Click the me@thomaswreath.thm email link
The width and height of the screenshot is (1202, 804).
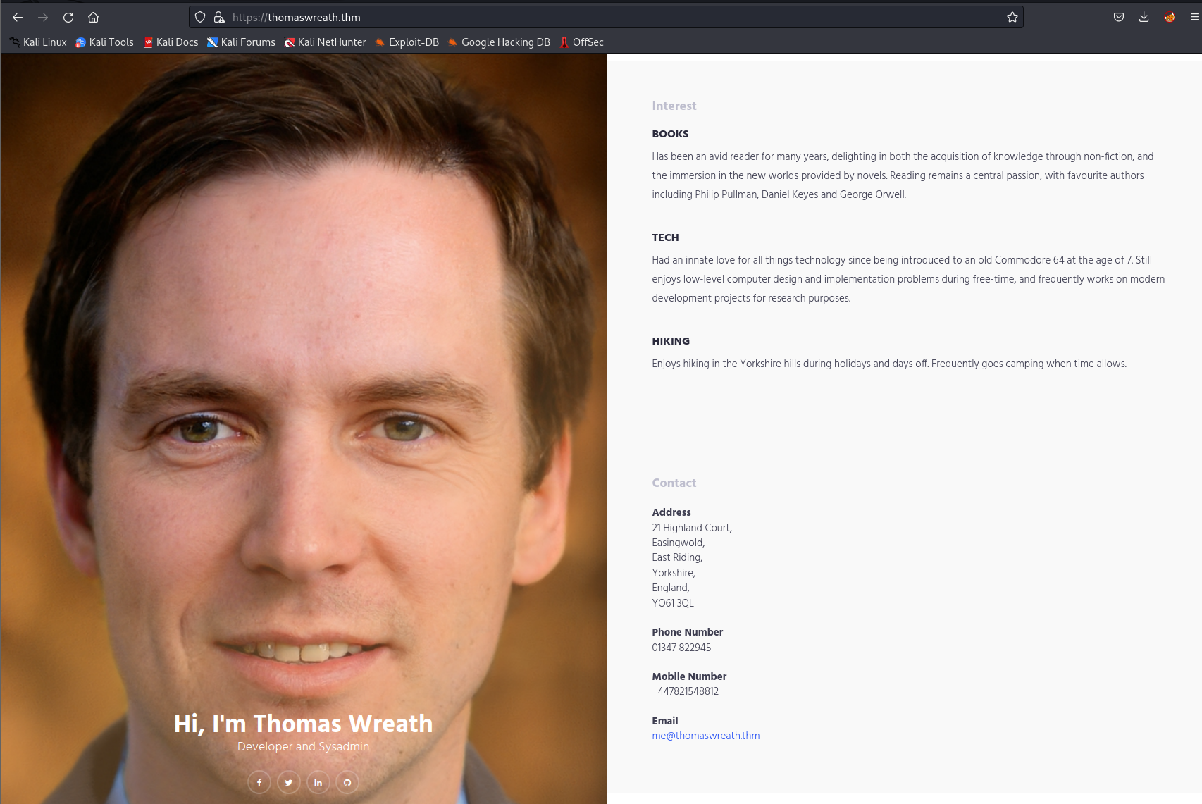[705, 736]
